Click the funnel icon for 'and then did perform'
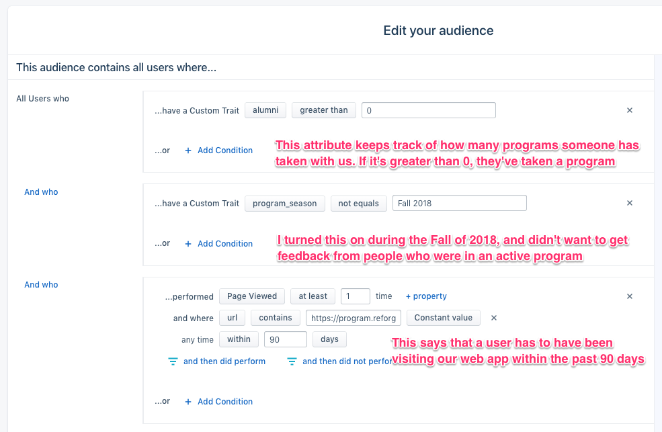 173,361
